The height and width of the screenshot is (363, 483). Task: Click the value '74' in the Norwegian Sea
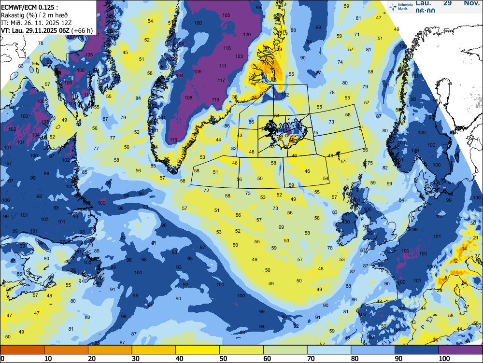(x=340, y=62)
